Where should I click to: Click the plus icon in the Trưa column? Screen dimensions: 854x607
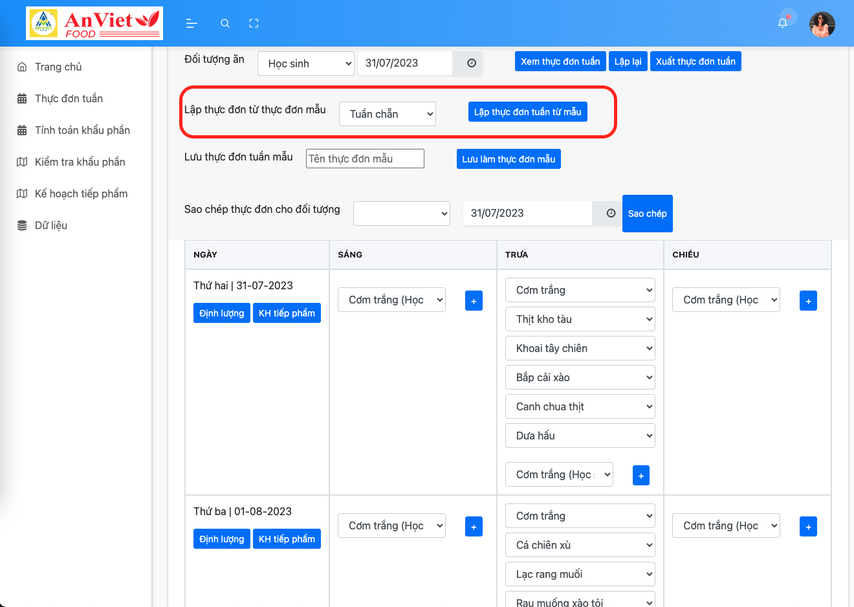coord(641,475)
